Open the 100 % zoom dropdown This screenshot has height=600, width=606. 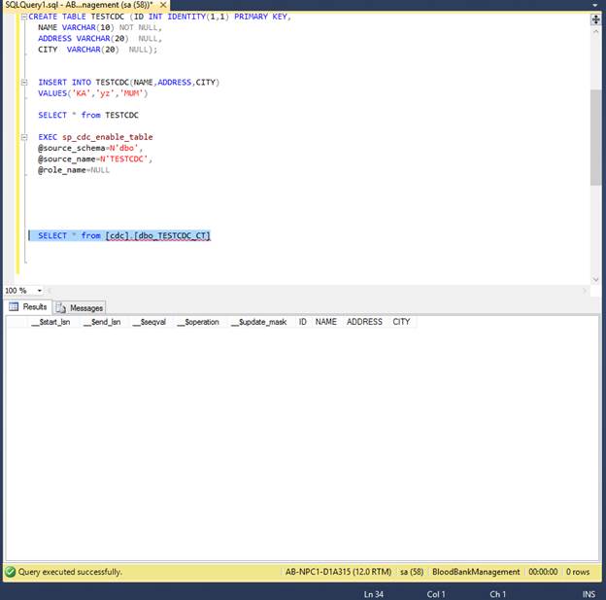[40, 291]
